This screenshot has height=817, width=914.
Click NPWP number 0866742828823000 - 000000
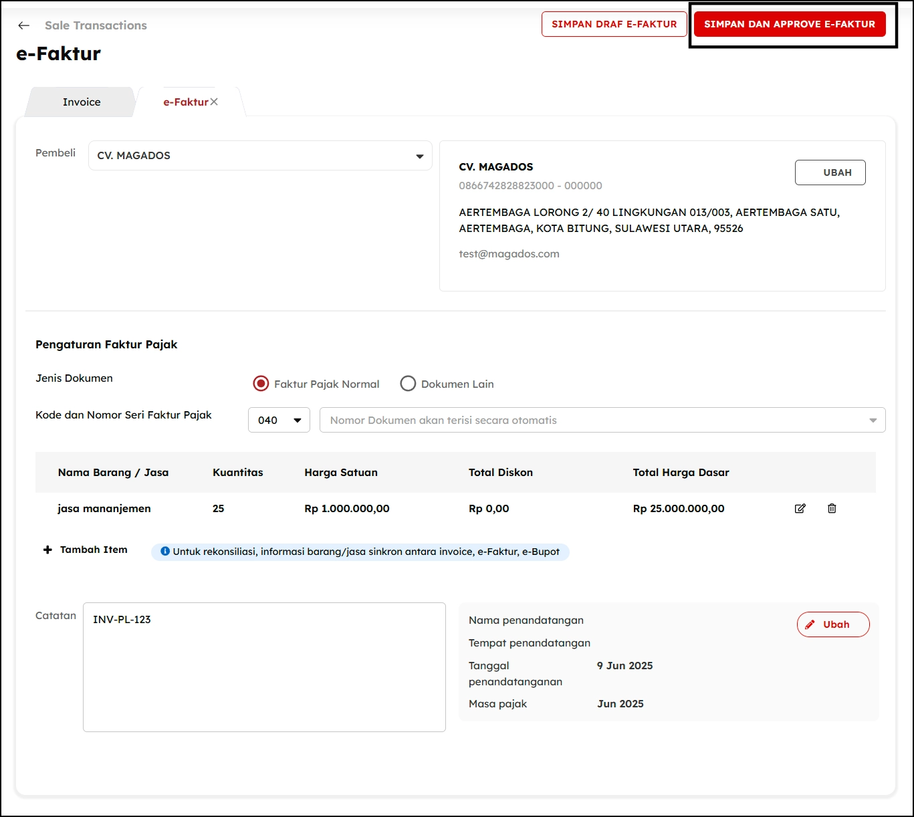[x=530, y=186]
